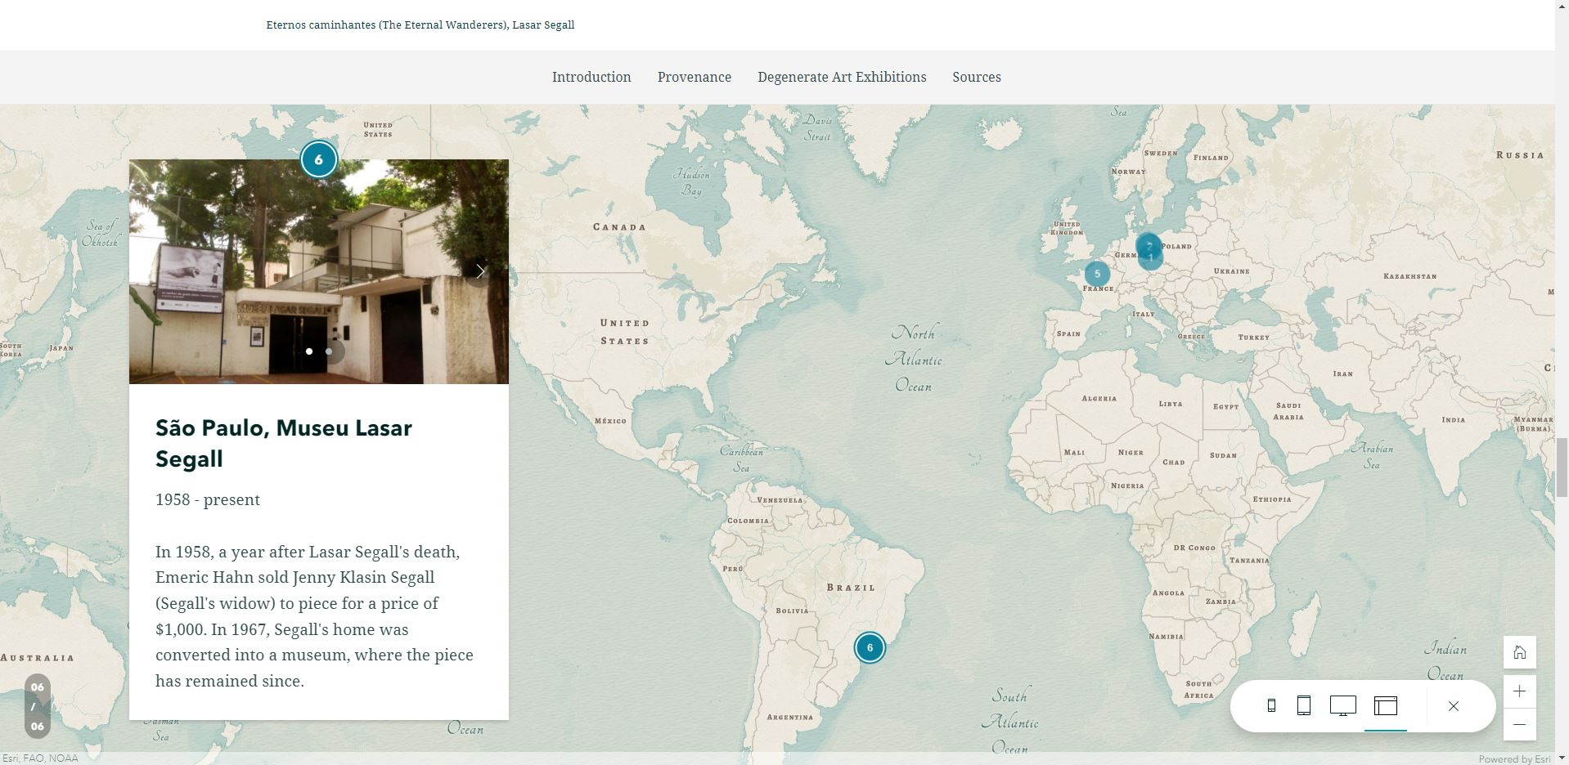This screenshot has height=765, width=1569.
Task: Close the device preview toolbar
Action: pos(1453,706)
